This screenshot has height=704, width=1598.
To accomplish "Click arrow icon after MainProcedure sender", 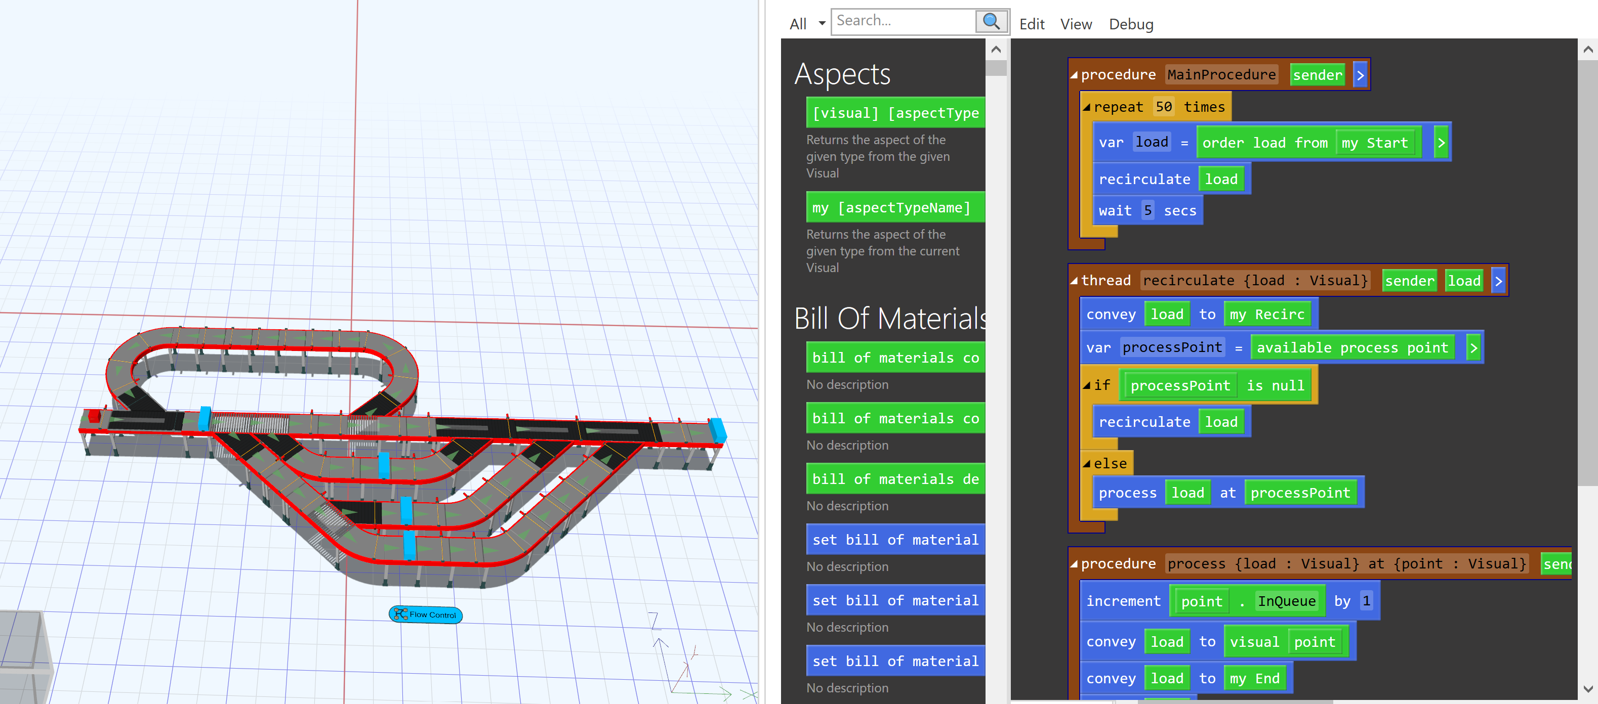I will coord(1360,75).
